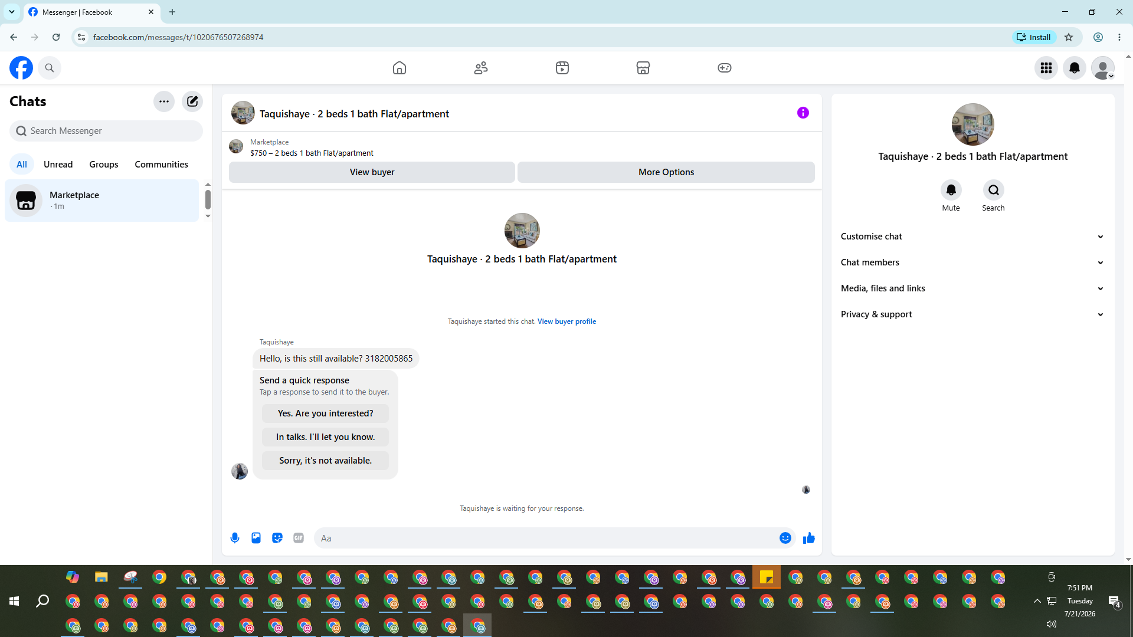Viewport: 1133px width, 637px height.
Task: Open the Facebook apps menu grid icon
Action: click(x=1046, y=68)
